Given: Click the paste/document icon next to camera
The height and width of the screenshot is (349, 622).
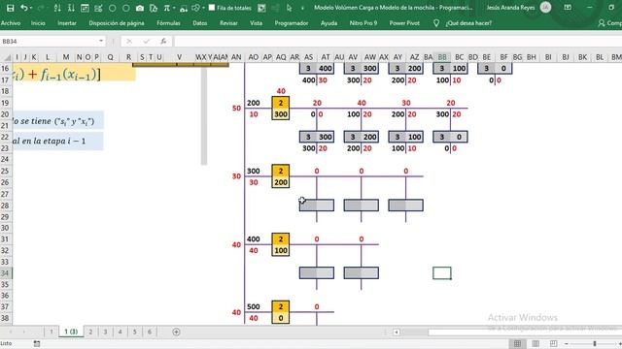Looking at the screenshot, I should [154, 8].
